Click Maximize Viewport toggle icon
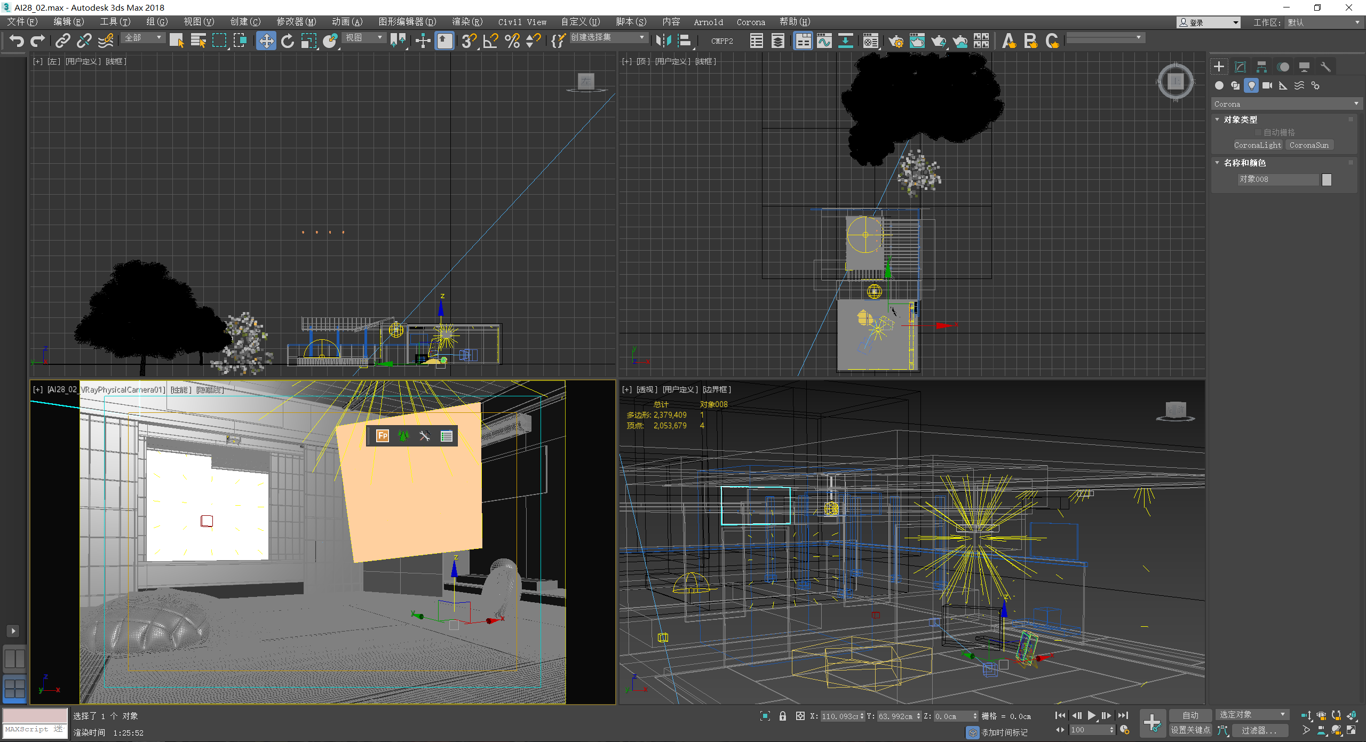This screenshot has width=1366, height=742. pyautogui.click(x=1352, y=730)
